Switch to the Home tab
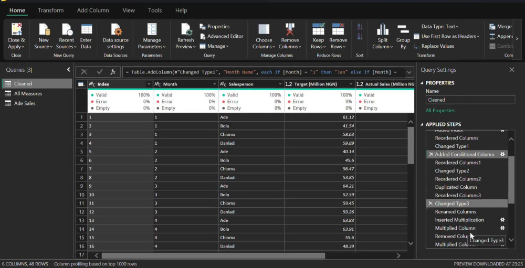Viewport: 525px width, 268px height. click(x=17, y=10)
